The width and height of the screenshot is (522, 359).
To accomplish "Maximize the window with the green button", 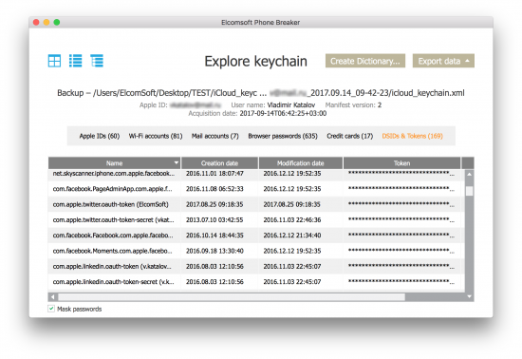I will coord(57,22).
